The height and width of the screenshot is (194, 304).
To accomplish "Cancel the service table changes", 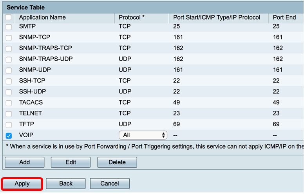I will (x=110, y=183).
